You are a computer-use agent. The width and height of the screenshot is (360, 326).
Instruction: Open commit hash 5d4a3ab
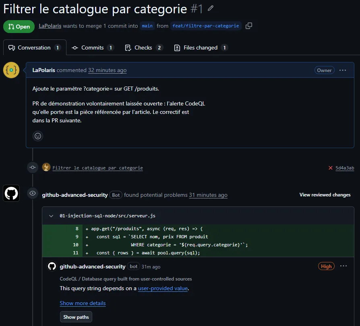[345, 168]
